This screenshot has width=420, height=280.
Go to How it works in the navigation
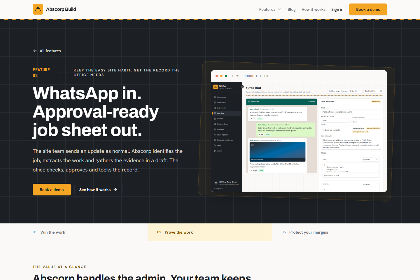point(313,9)
